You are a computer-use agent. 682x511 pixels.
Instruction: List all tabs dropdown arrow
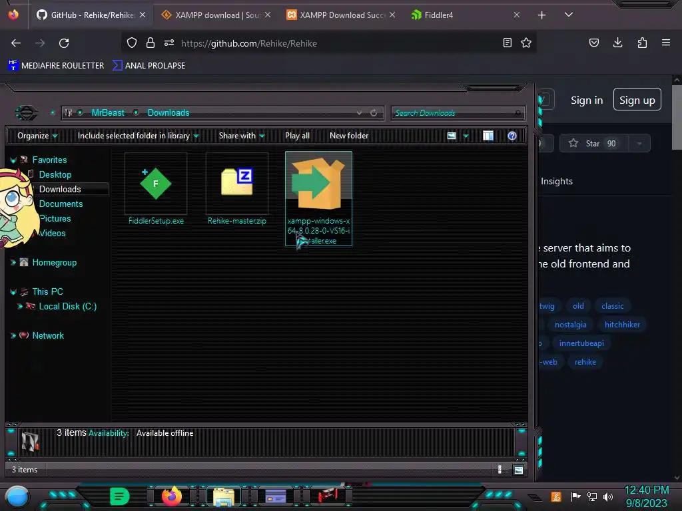coord(569,15)
